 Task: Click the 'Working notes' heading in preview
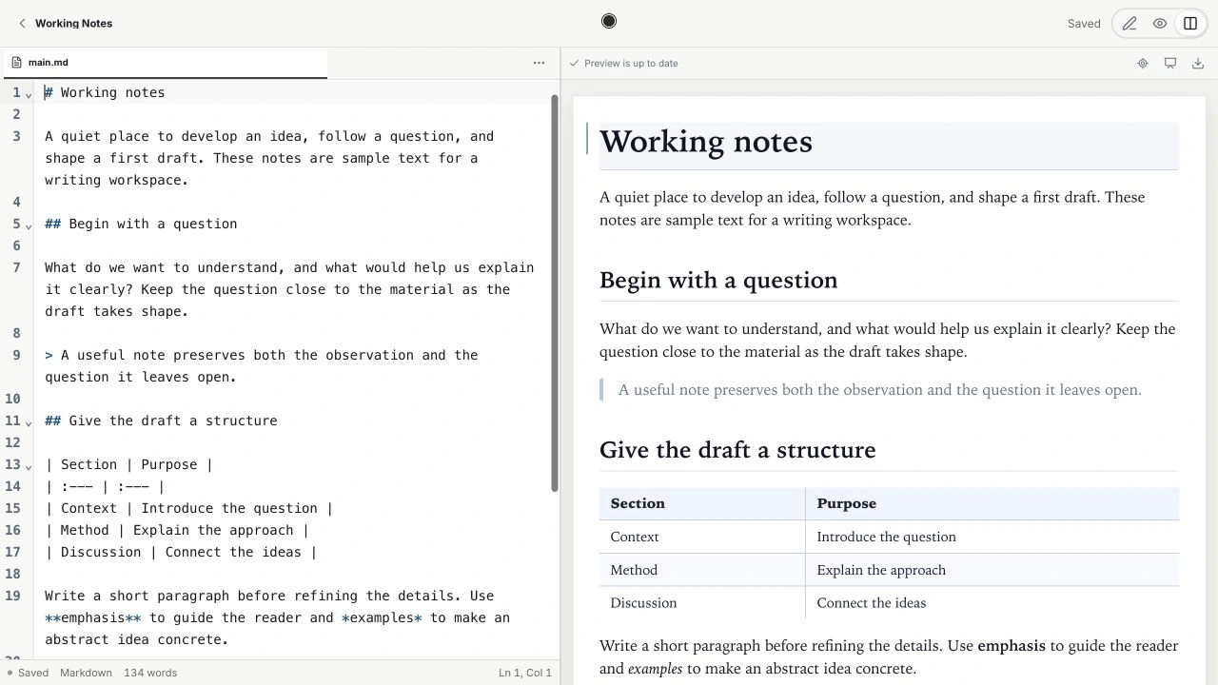[x=706, y=142]
